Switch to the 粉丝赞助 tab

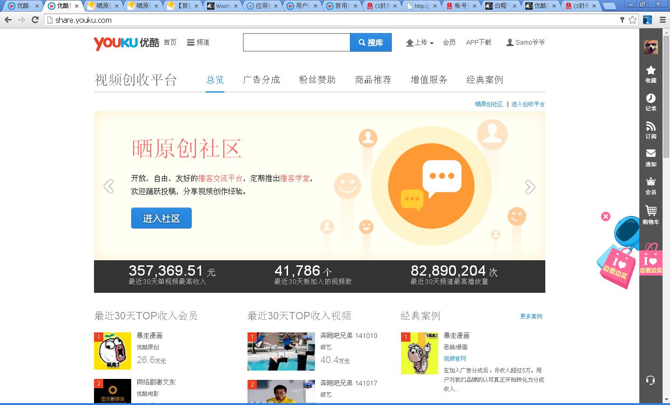(317, 80)
